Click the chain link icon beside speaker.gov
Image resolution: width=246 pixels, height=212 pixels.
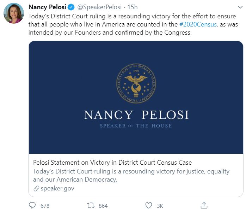click(x=36, y=188)
